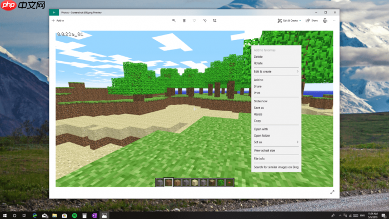Click the crop icon in the toolbar
The width and height of the screenshot is (389, 219).
coord(215,21)
